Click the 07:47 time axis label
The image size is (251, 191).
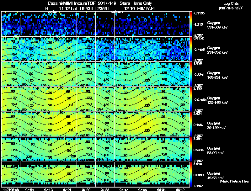[x=124, y=189]
